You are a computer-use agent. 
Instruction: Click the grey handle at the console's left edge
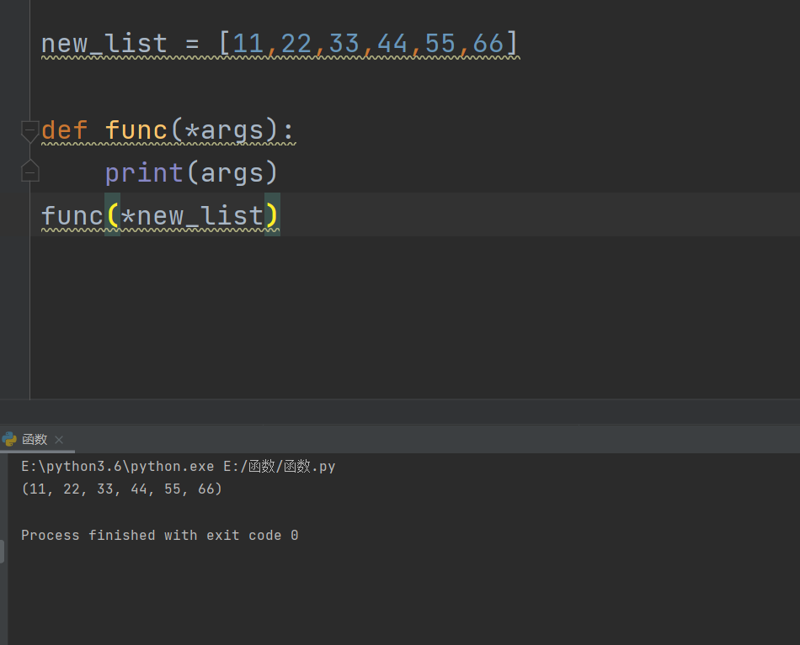pyautogui.click(x=3, y=552)
